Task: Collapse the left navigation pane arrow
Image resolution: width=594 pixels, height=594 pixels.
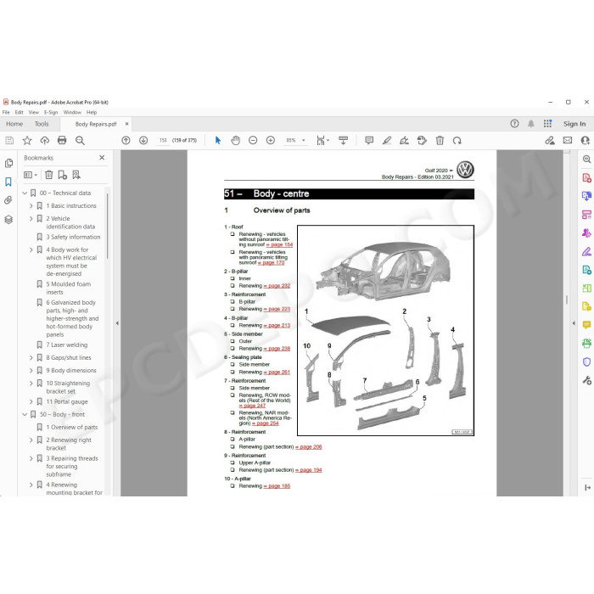Action: (x=117, y=323)
